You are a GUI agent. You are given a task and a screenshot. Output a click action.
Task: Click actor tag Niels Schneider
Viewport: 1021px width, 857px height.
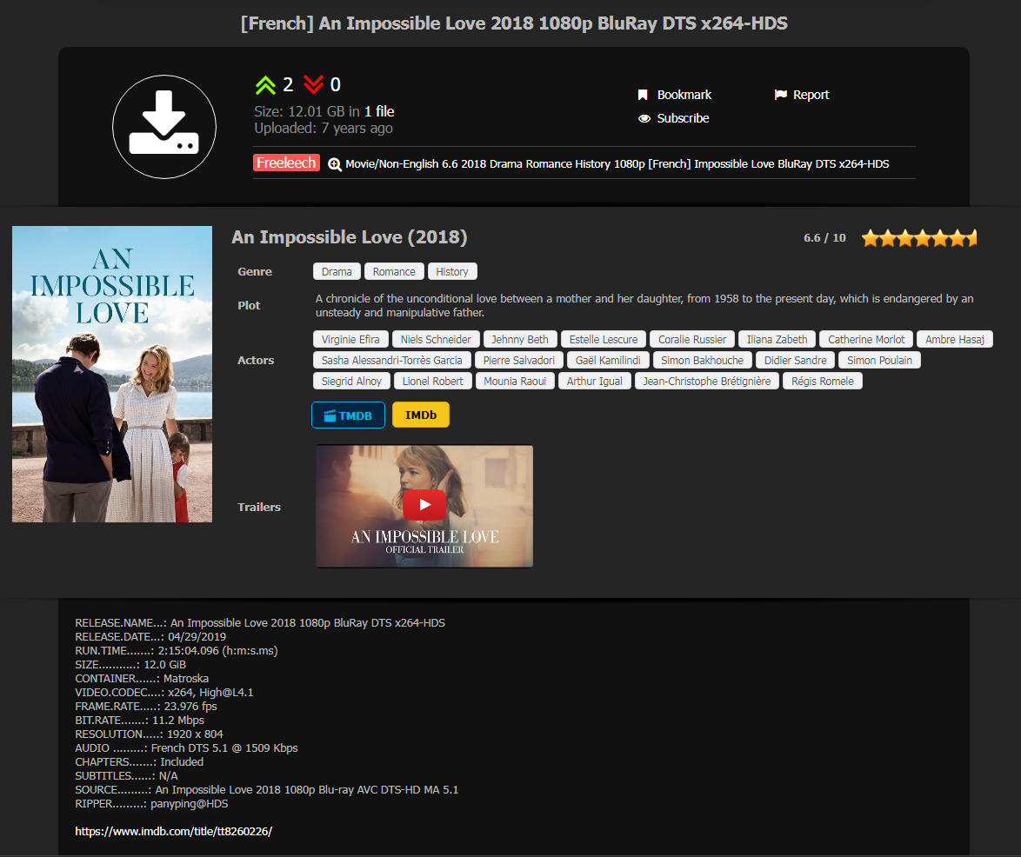pos(436,339)
